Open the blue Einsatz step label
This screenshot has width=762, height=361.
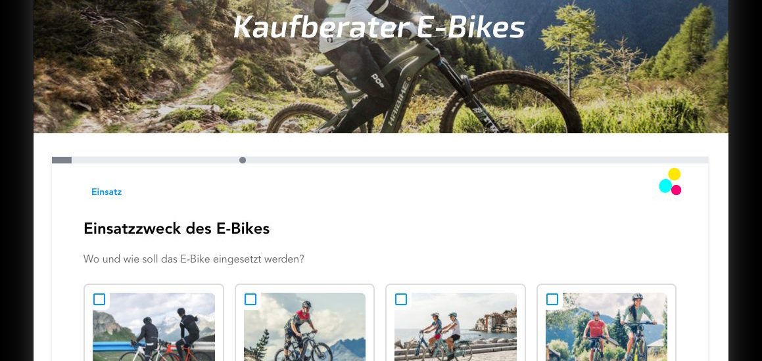107,192
